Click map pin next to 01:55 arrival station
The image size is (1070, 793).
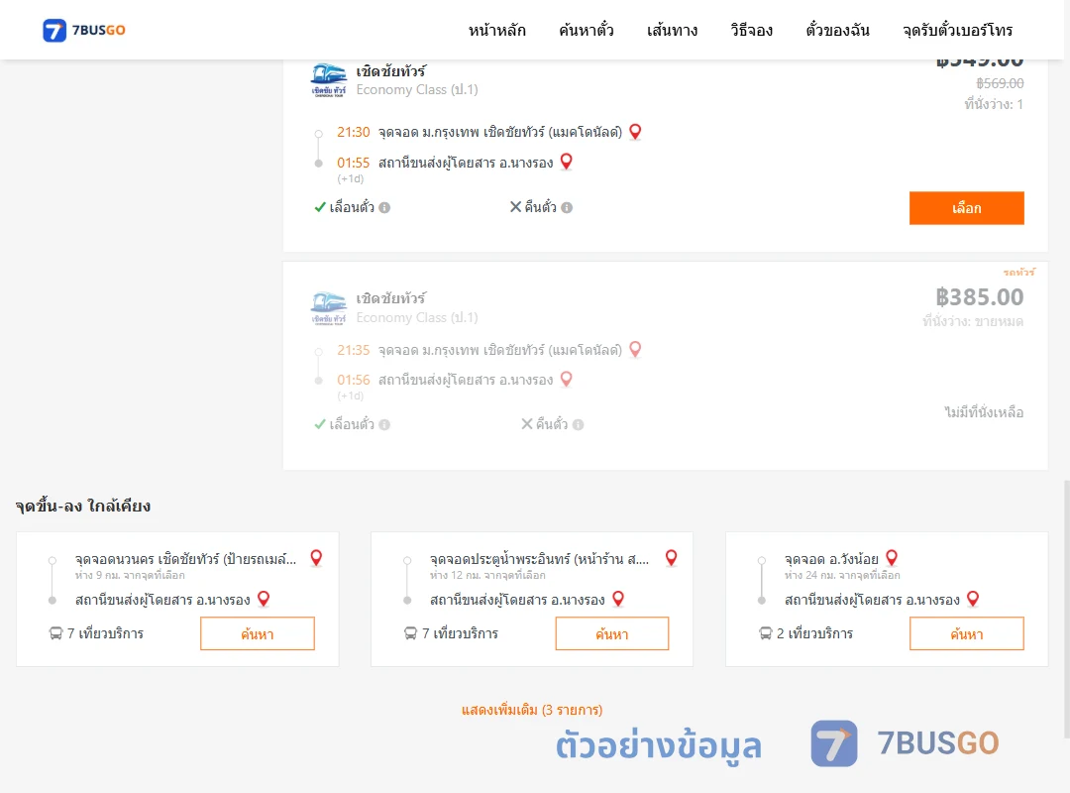[x=567, y=162]
